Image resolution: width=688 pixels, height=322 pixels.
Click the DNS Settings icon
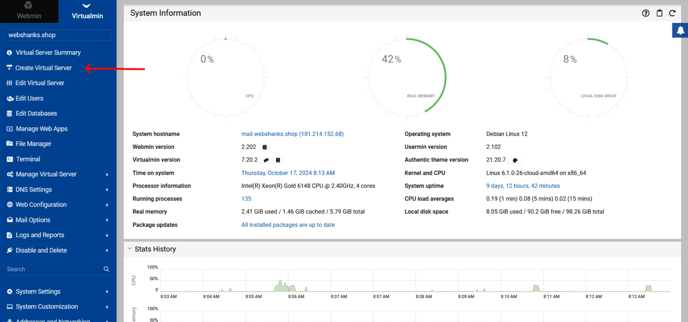(x=9, y=189)
